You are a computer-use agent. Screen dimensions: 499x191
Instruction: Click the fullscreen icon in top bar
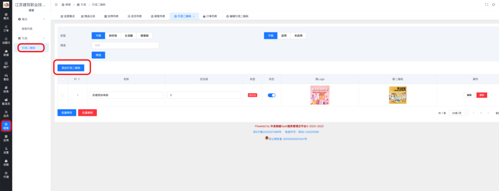pos(486,5)
